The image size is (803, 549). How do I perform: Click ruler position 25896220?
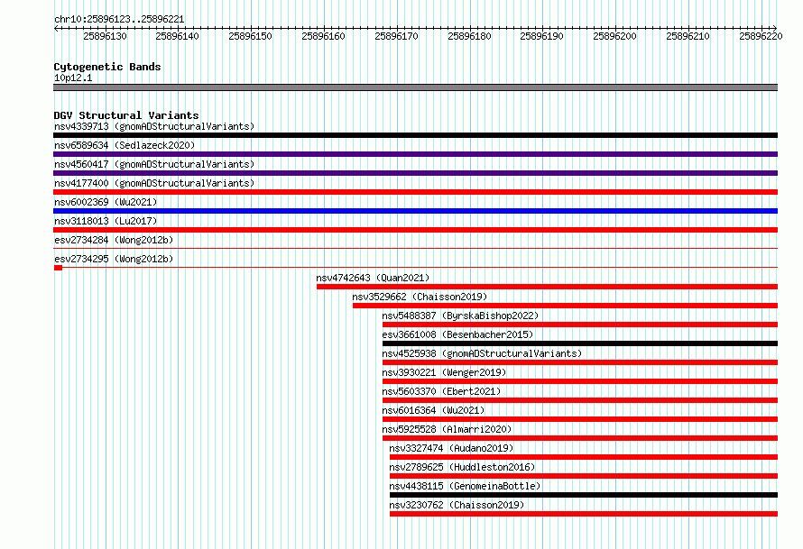(x=761, y=36)
